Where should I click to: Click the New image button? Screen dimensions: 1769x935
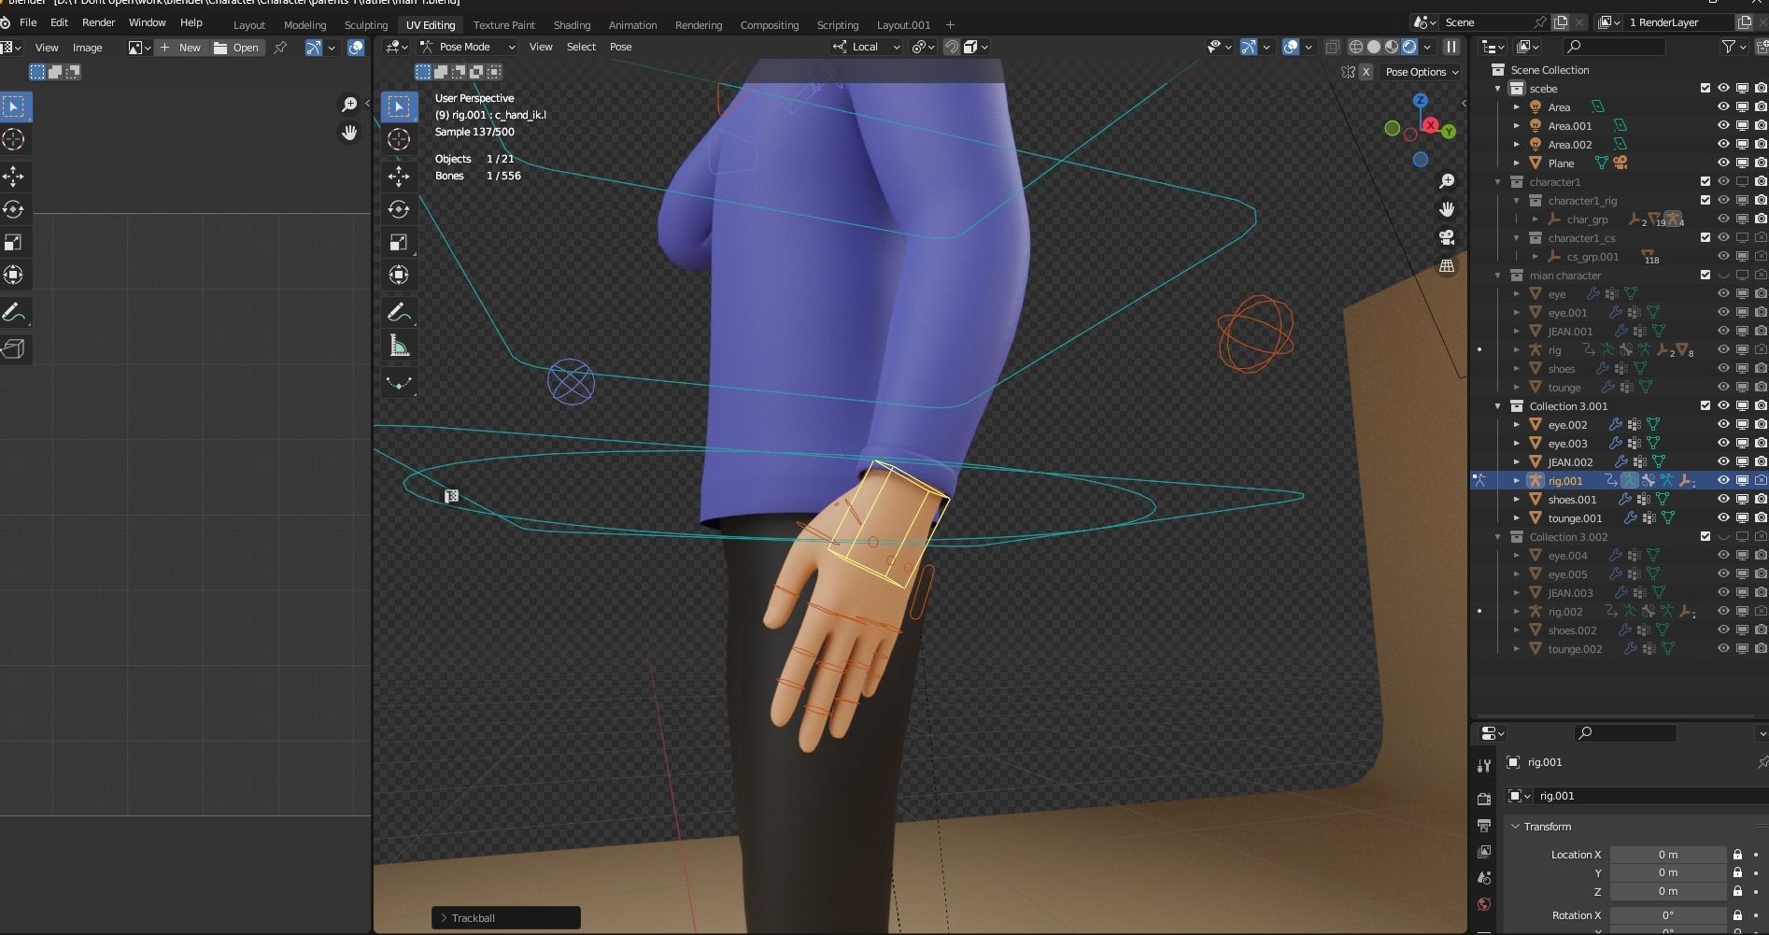coord(181,48)
